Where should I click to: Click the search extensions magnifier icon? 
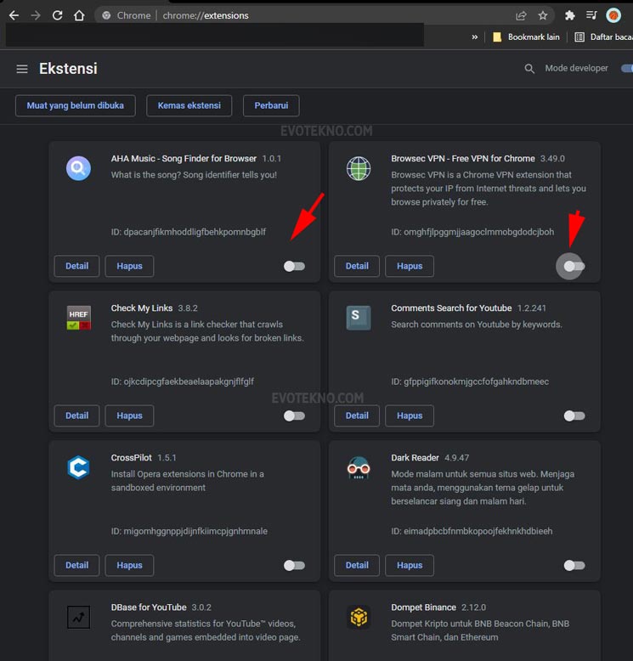click(529, 69)
